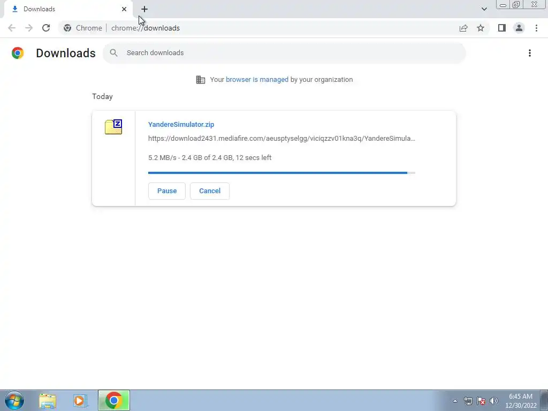Open the YandereSimulator.zip file link

[181, 124]
